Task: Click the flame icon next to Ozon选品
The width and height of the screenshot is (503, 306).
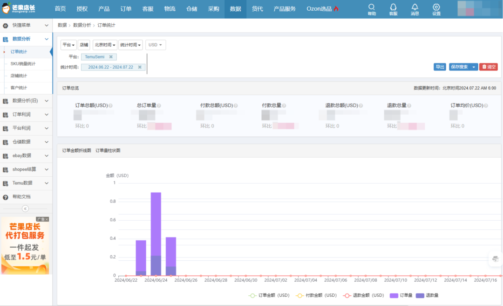Action: [336, 9]
